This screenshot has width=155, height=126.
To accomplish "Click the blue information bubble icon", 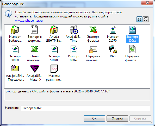I will [8, 14].
